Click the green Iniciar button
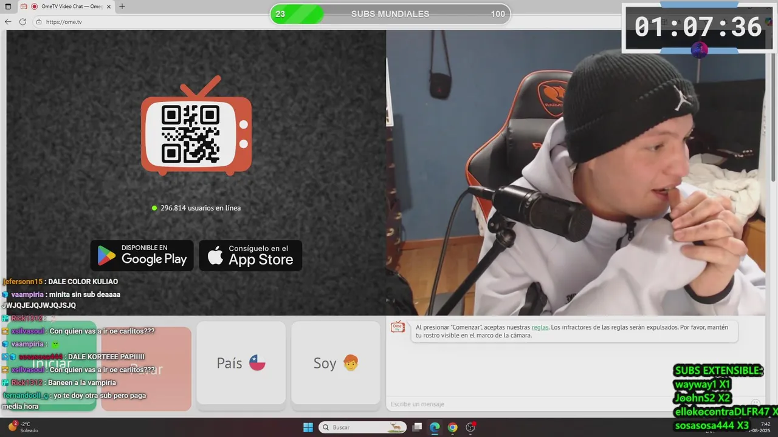 [x=52, y=365]
